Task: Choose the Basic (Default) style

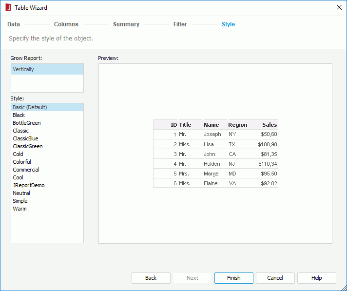Action: pyautogui.click(x=47, y=107)
